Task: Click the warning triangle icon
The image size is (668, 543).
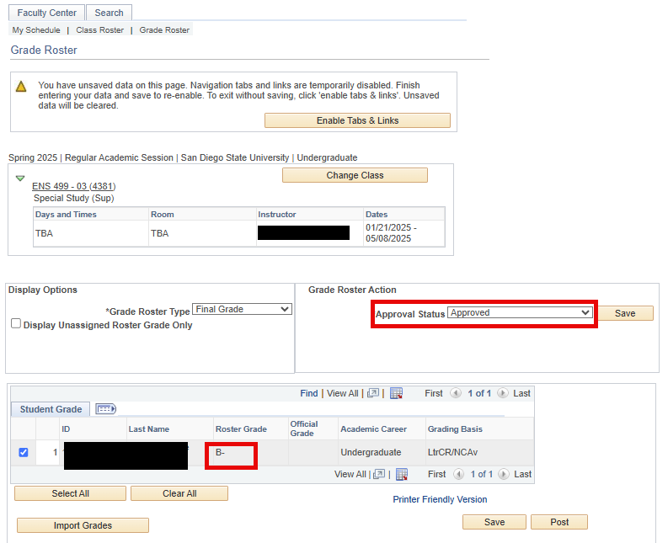Action: [21, 87]
